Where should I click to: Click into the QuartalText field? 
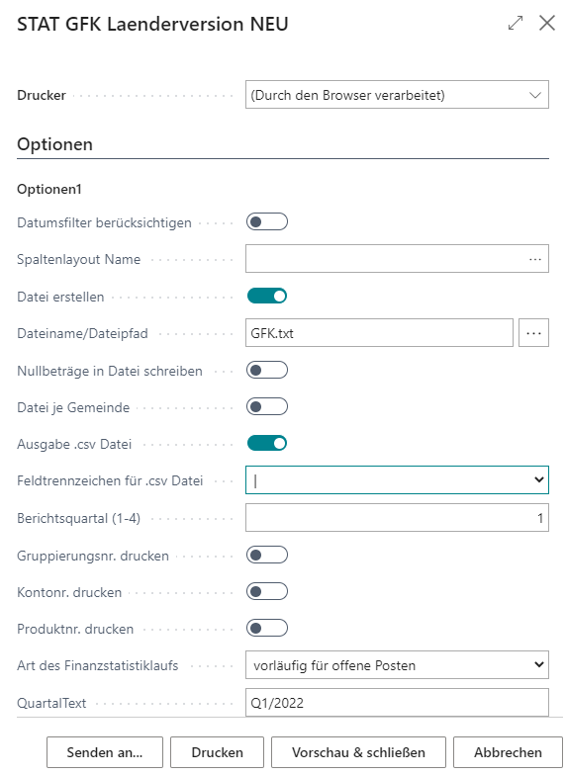click(x=398, y=702)
